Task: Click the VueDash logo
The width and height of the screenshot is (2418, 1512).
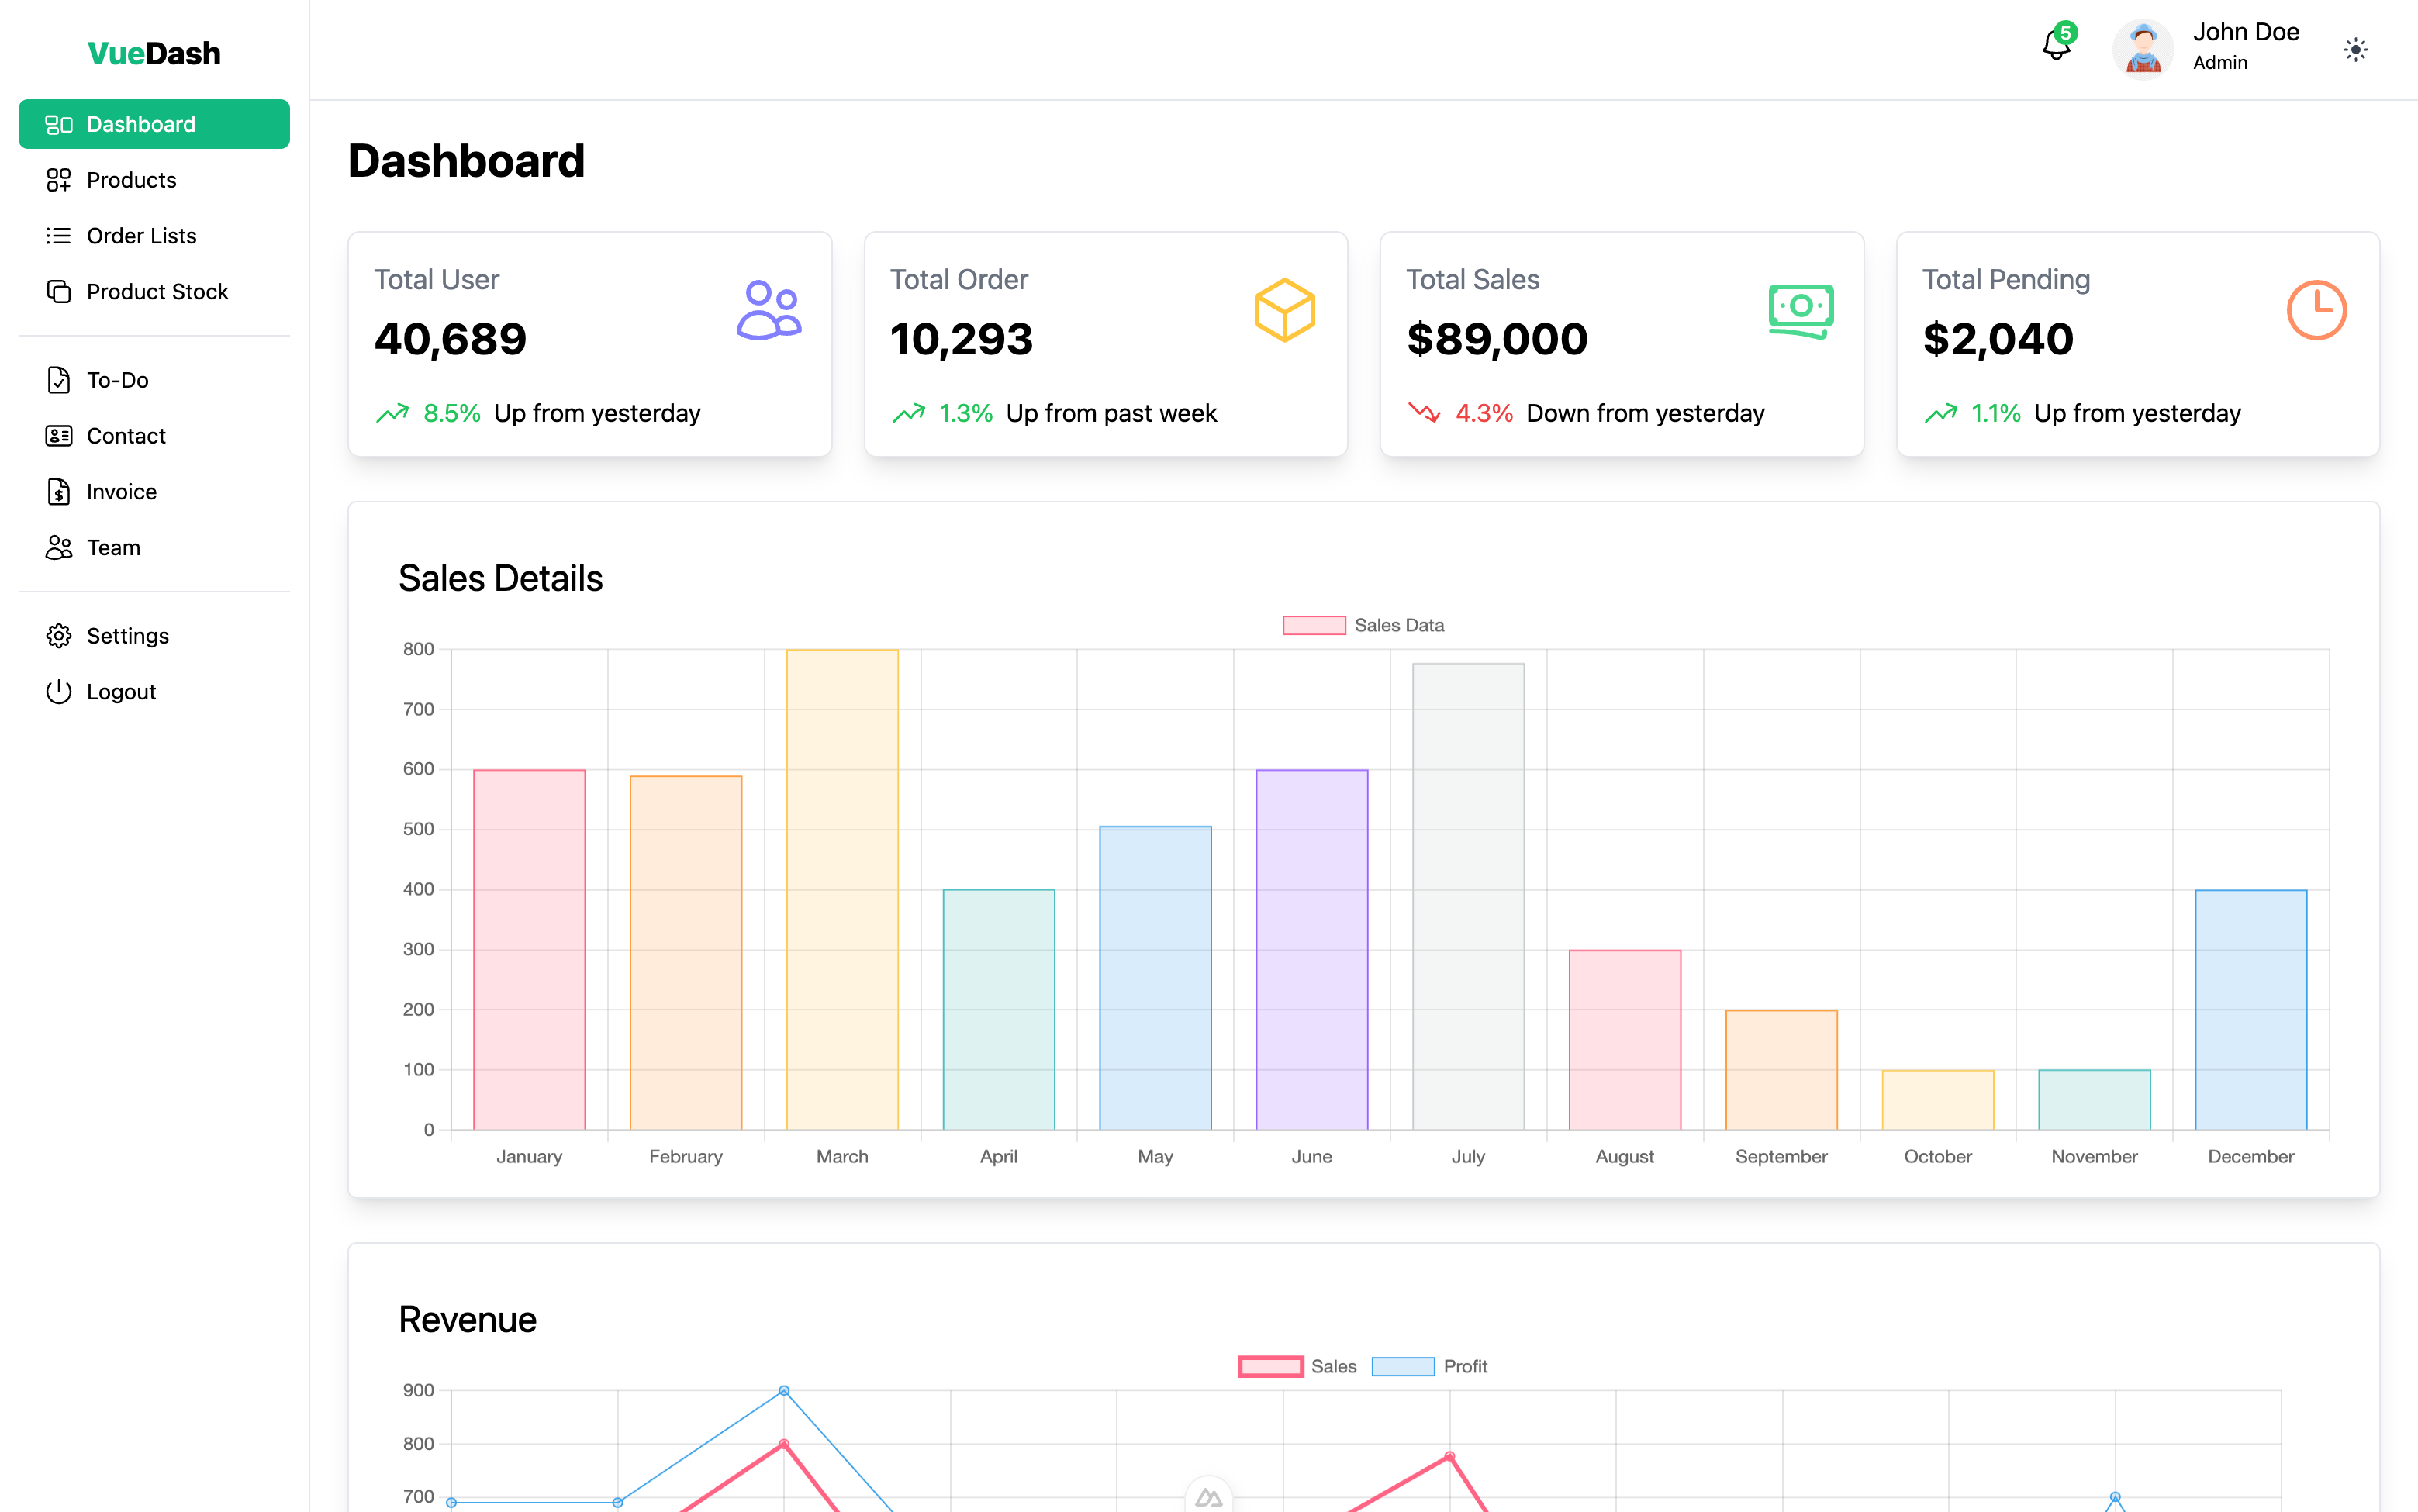Action: tap(154, 52)
